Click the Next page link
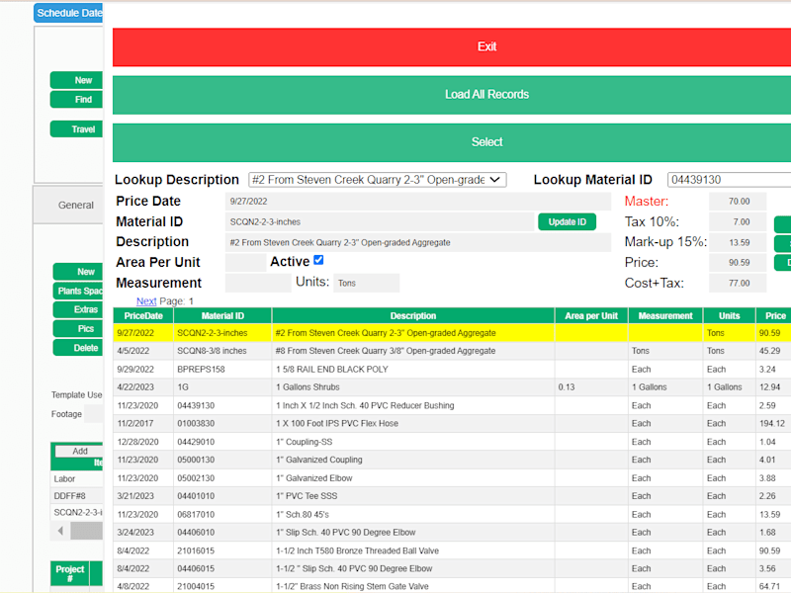The image size is (791, 593). (x=146, y=301)
